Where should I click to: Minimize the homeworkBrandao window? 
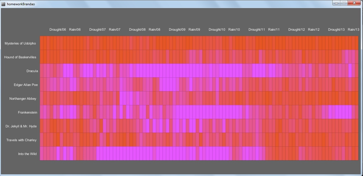pos(336,3)
